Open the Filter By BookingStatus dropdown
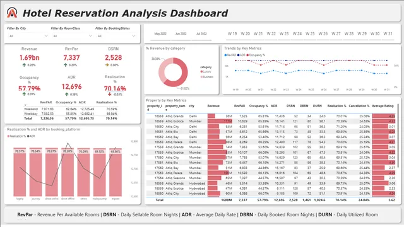Image resolution: width=404 pixels, height=227 pixels. coord(116,36)
